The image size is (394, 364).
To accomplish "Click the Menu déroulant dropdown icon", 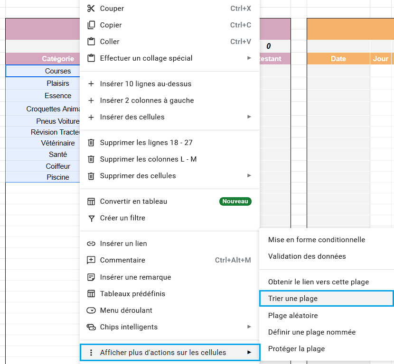I will (91, 310).
